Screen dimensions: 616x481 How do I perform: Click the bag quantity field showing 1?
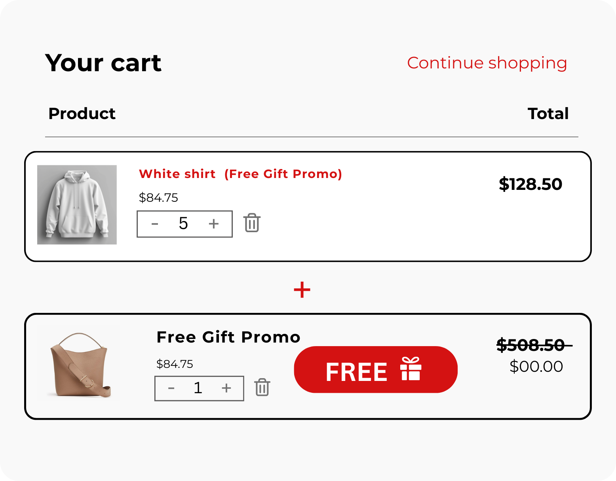point(198,388)
